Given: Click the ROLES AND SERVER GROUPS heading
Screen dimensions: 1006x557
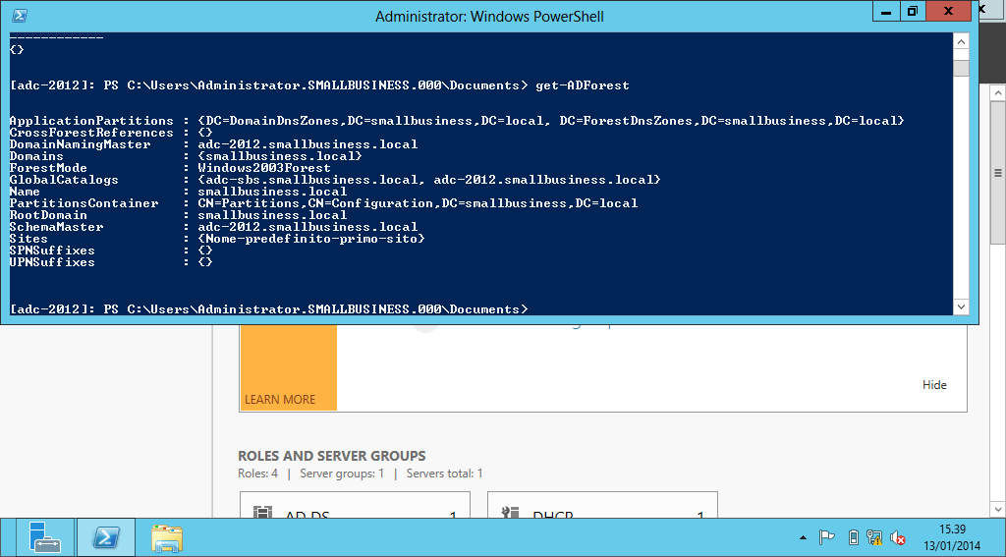Looking at the screenshot, I should [332, 456].
